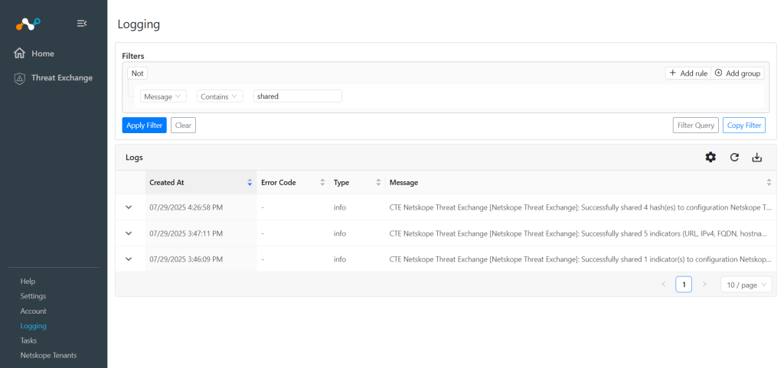Sort by Message column arrows
Screen dimensions: 784x368
(769, 183)
